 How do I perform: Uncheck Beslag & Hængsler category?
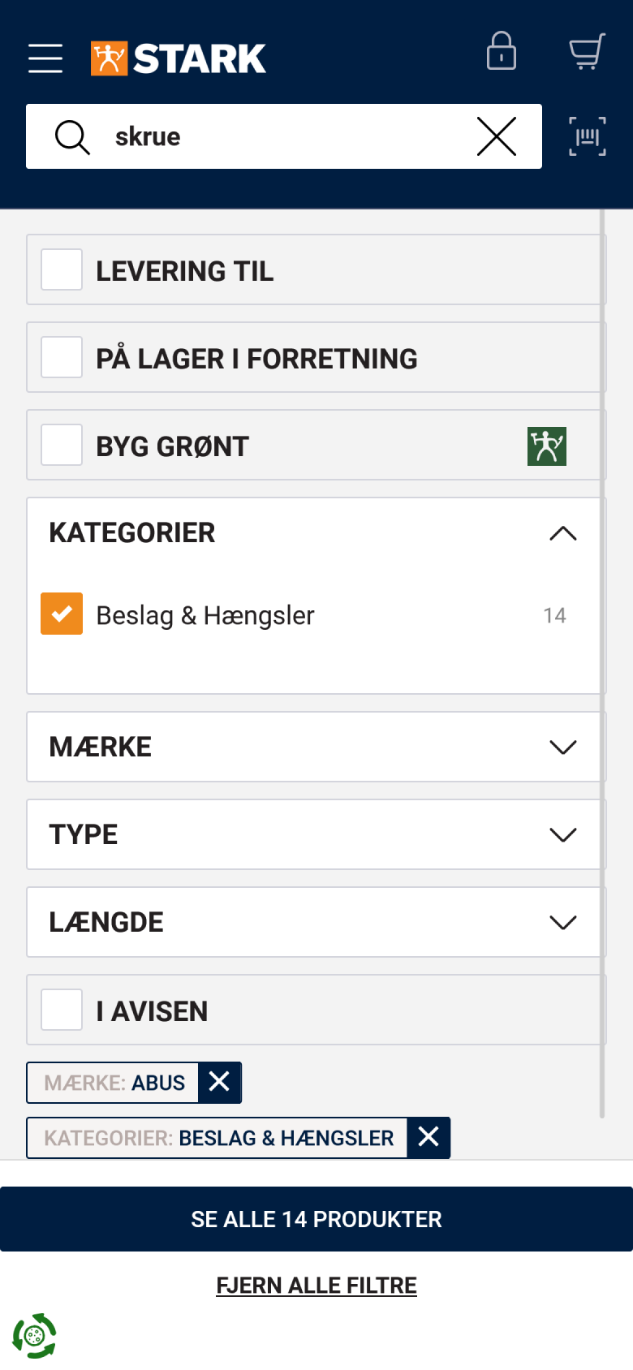click(x=62, y=614)
